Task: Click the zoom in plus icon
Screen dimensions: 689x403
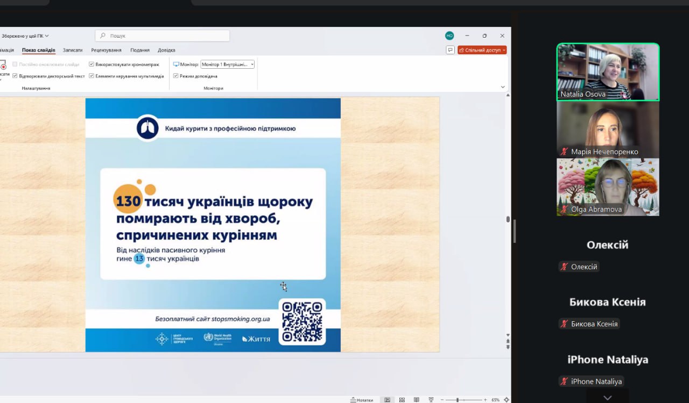Action: click(x=485, y=400)
